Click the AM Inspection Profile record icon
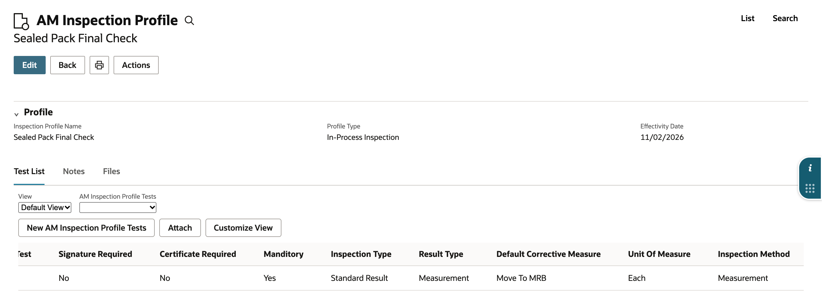Viewport: 822px width, 306px height. point(21,21)
